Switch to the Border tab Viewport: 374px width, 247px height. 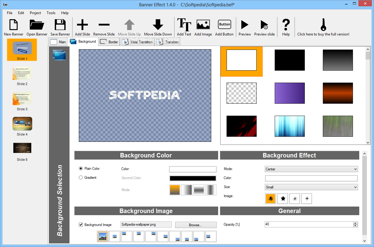[109, 42]
